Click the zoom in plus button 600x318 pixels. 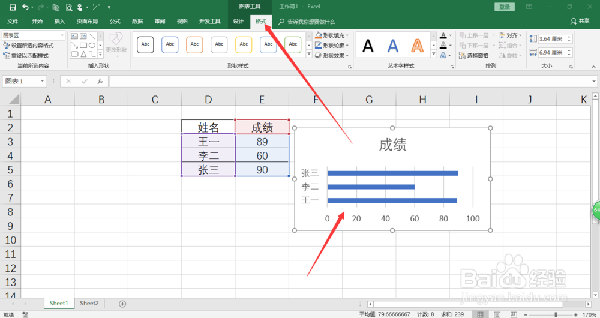click(x=576, y=314)
